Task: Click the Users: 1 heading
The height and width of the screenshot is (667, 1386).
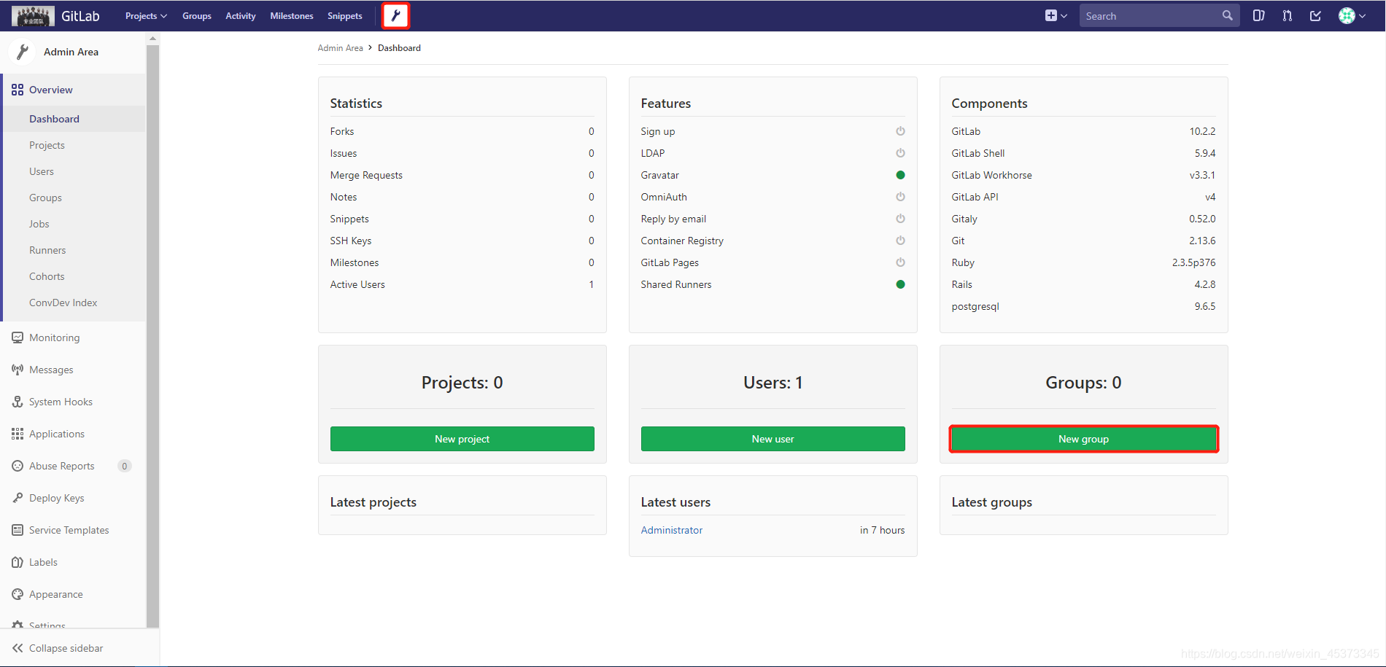Action: [x=773, y=383]
